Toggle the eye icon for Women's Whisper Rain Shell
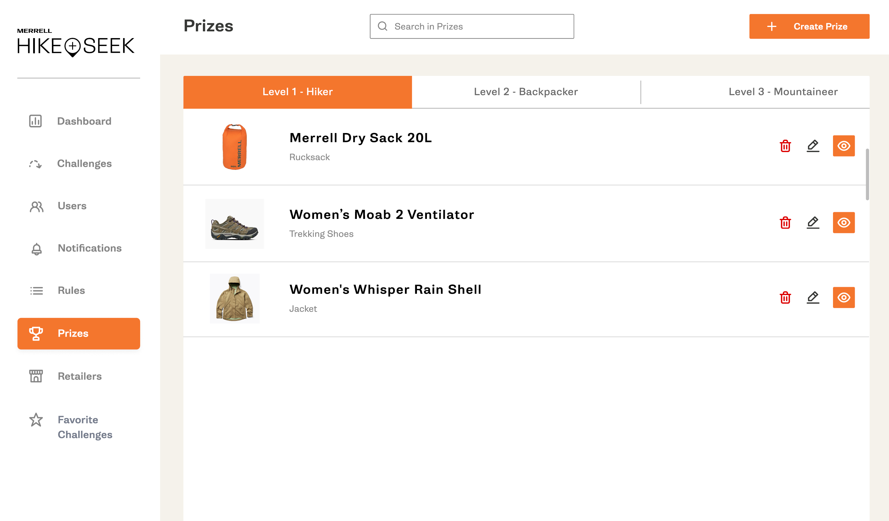 click(x=844, y=297)
